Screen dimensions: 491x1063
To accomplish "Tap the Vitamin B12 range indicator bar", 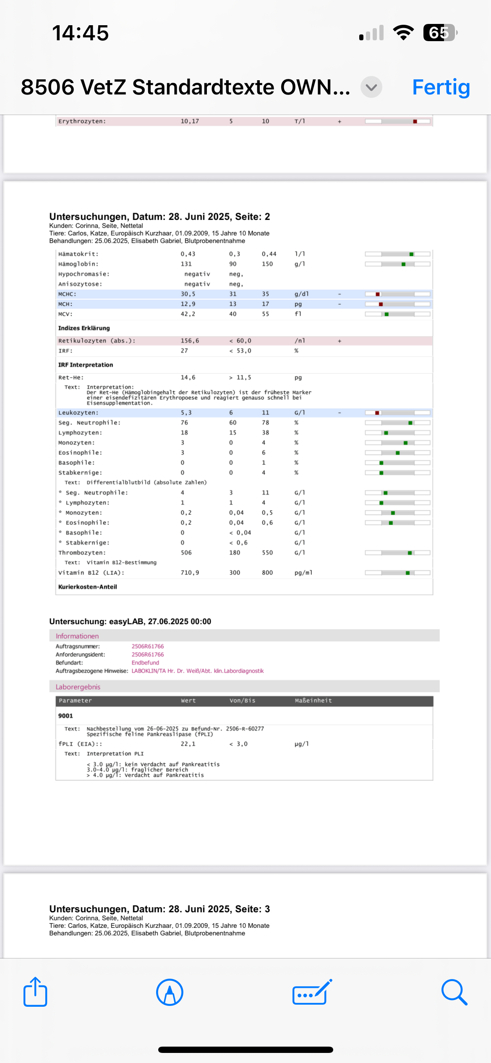I will click(x=397, y=573).
